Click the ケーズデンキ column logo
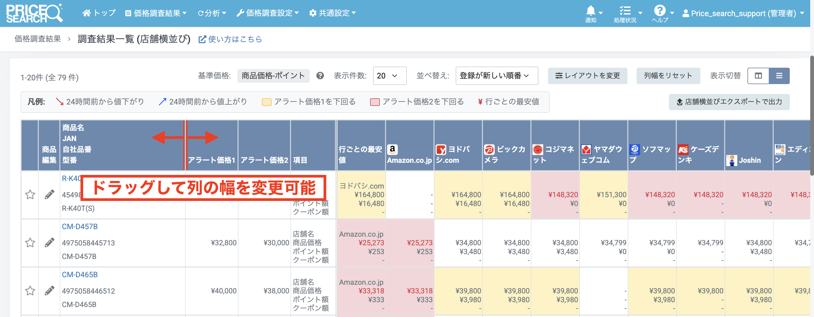The image size is (814, 317). pos(683,150)
